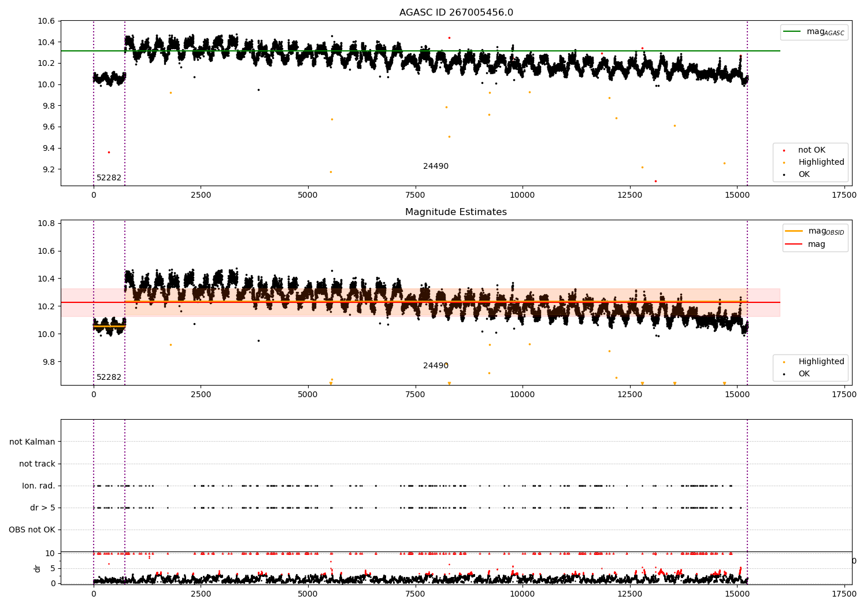
Task: Click green line sample in top plot legend
Action: (792, 31)
